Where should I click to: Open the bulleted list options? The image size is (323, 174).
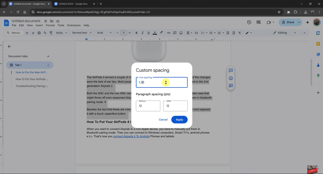(x=212, y=33)
